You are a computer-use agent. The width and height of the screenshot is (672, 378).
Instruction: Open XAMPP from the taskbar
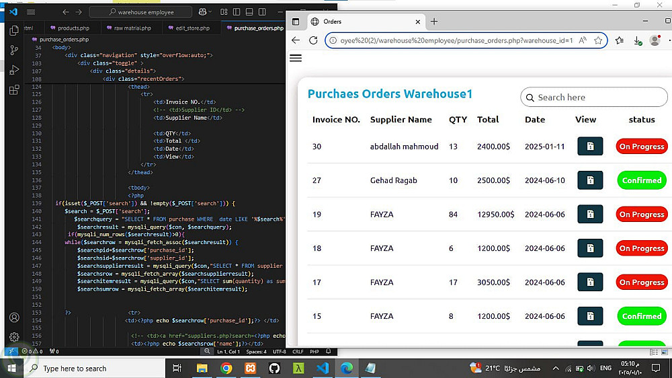[250, 368]
